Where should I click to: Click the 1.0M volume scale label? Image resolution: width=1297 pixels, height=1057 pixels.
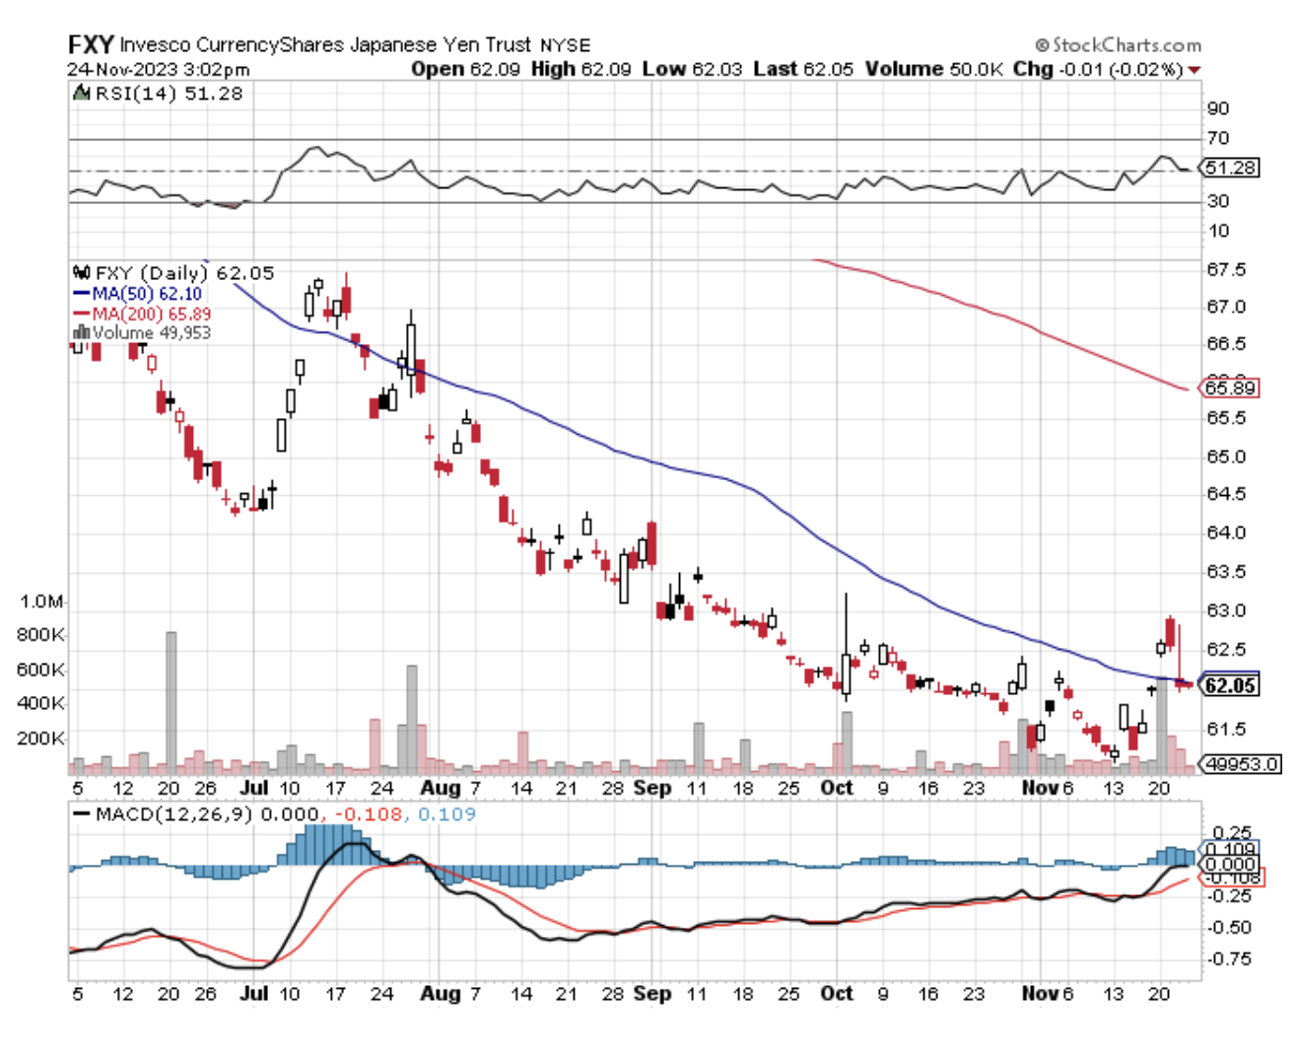pyautogui.click(x=41, y=601)
